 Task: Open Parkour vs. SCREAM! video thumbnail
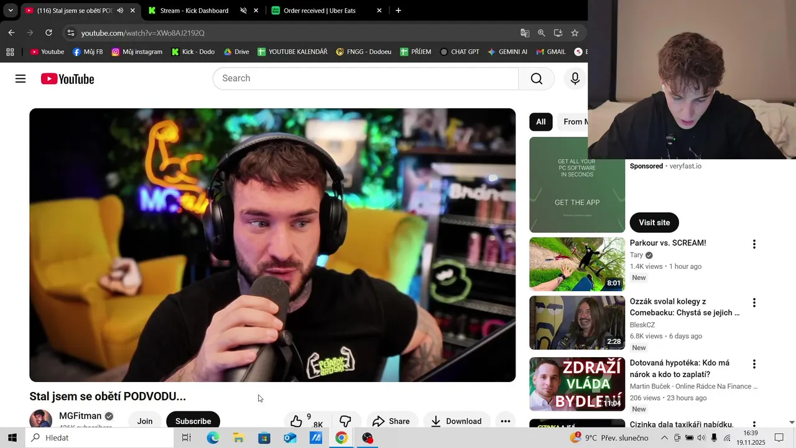[x=577, y=264]
